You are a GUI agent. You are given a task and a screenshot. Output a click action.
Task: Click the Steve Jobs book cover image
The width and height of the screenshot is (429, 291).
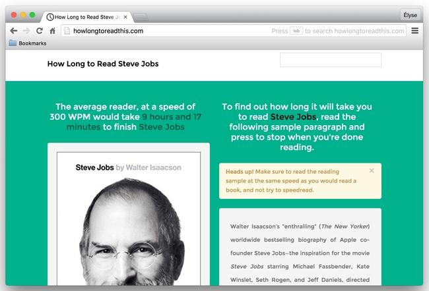(x=129, y=219)
